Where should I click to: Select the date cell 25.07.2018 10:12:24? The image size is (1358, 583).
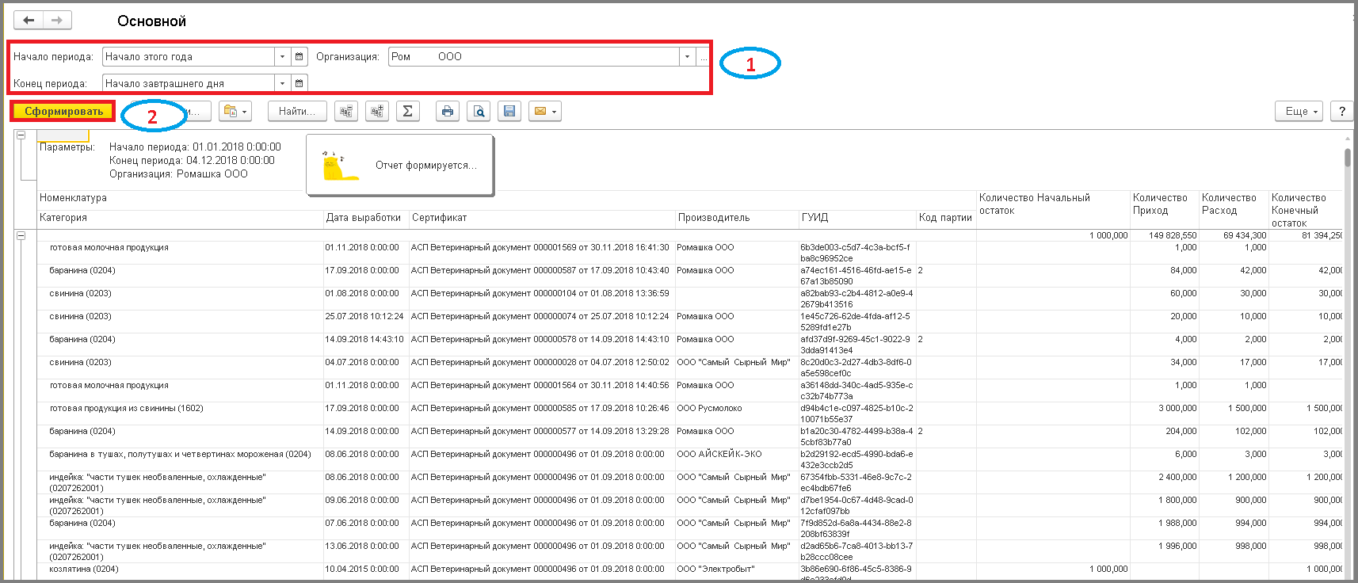coord(366,322)
